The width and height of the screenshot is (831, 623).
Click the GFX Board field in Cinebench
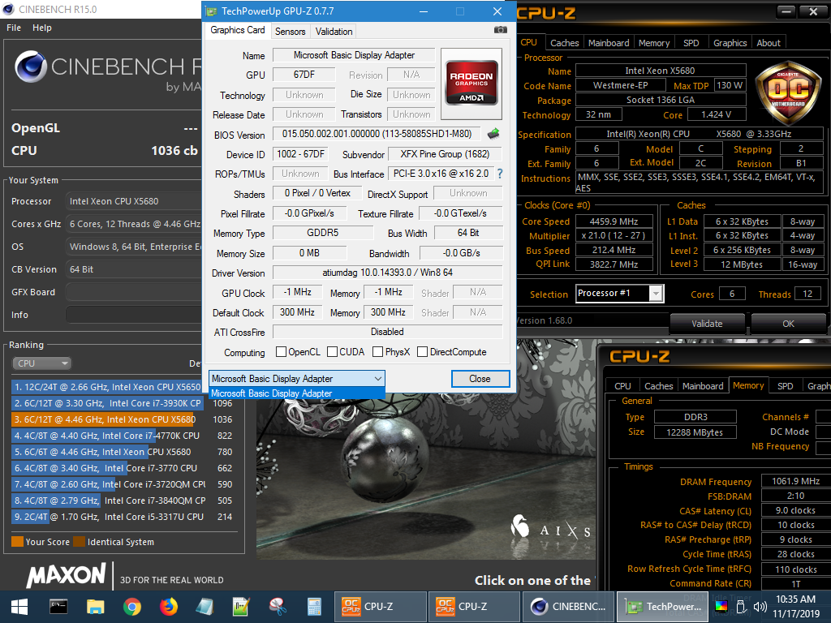[x=134, y=292]
